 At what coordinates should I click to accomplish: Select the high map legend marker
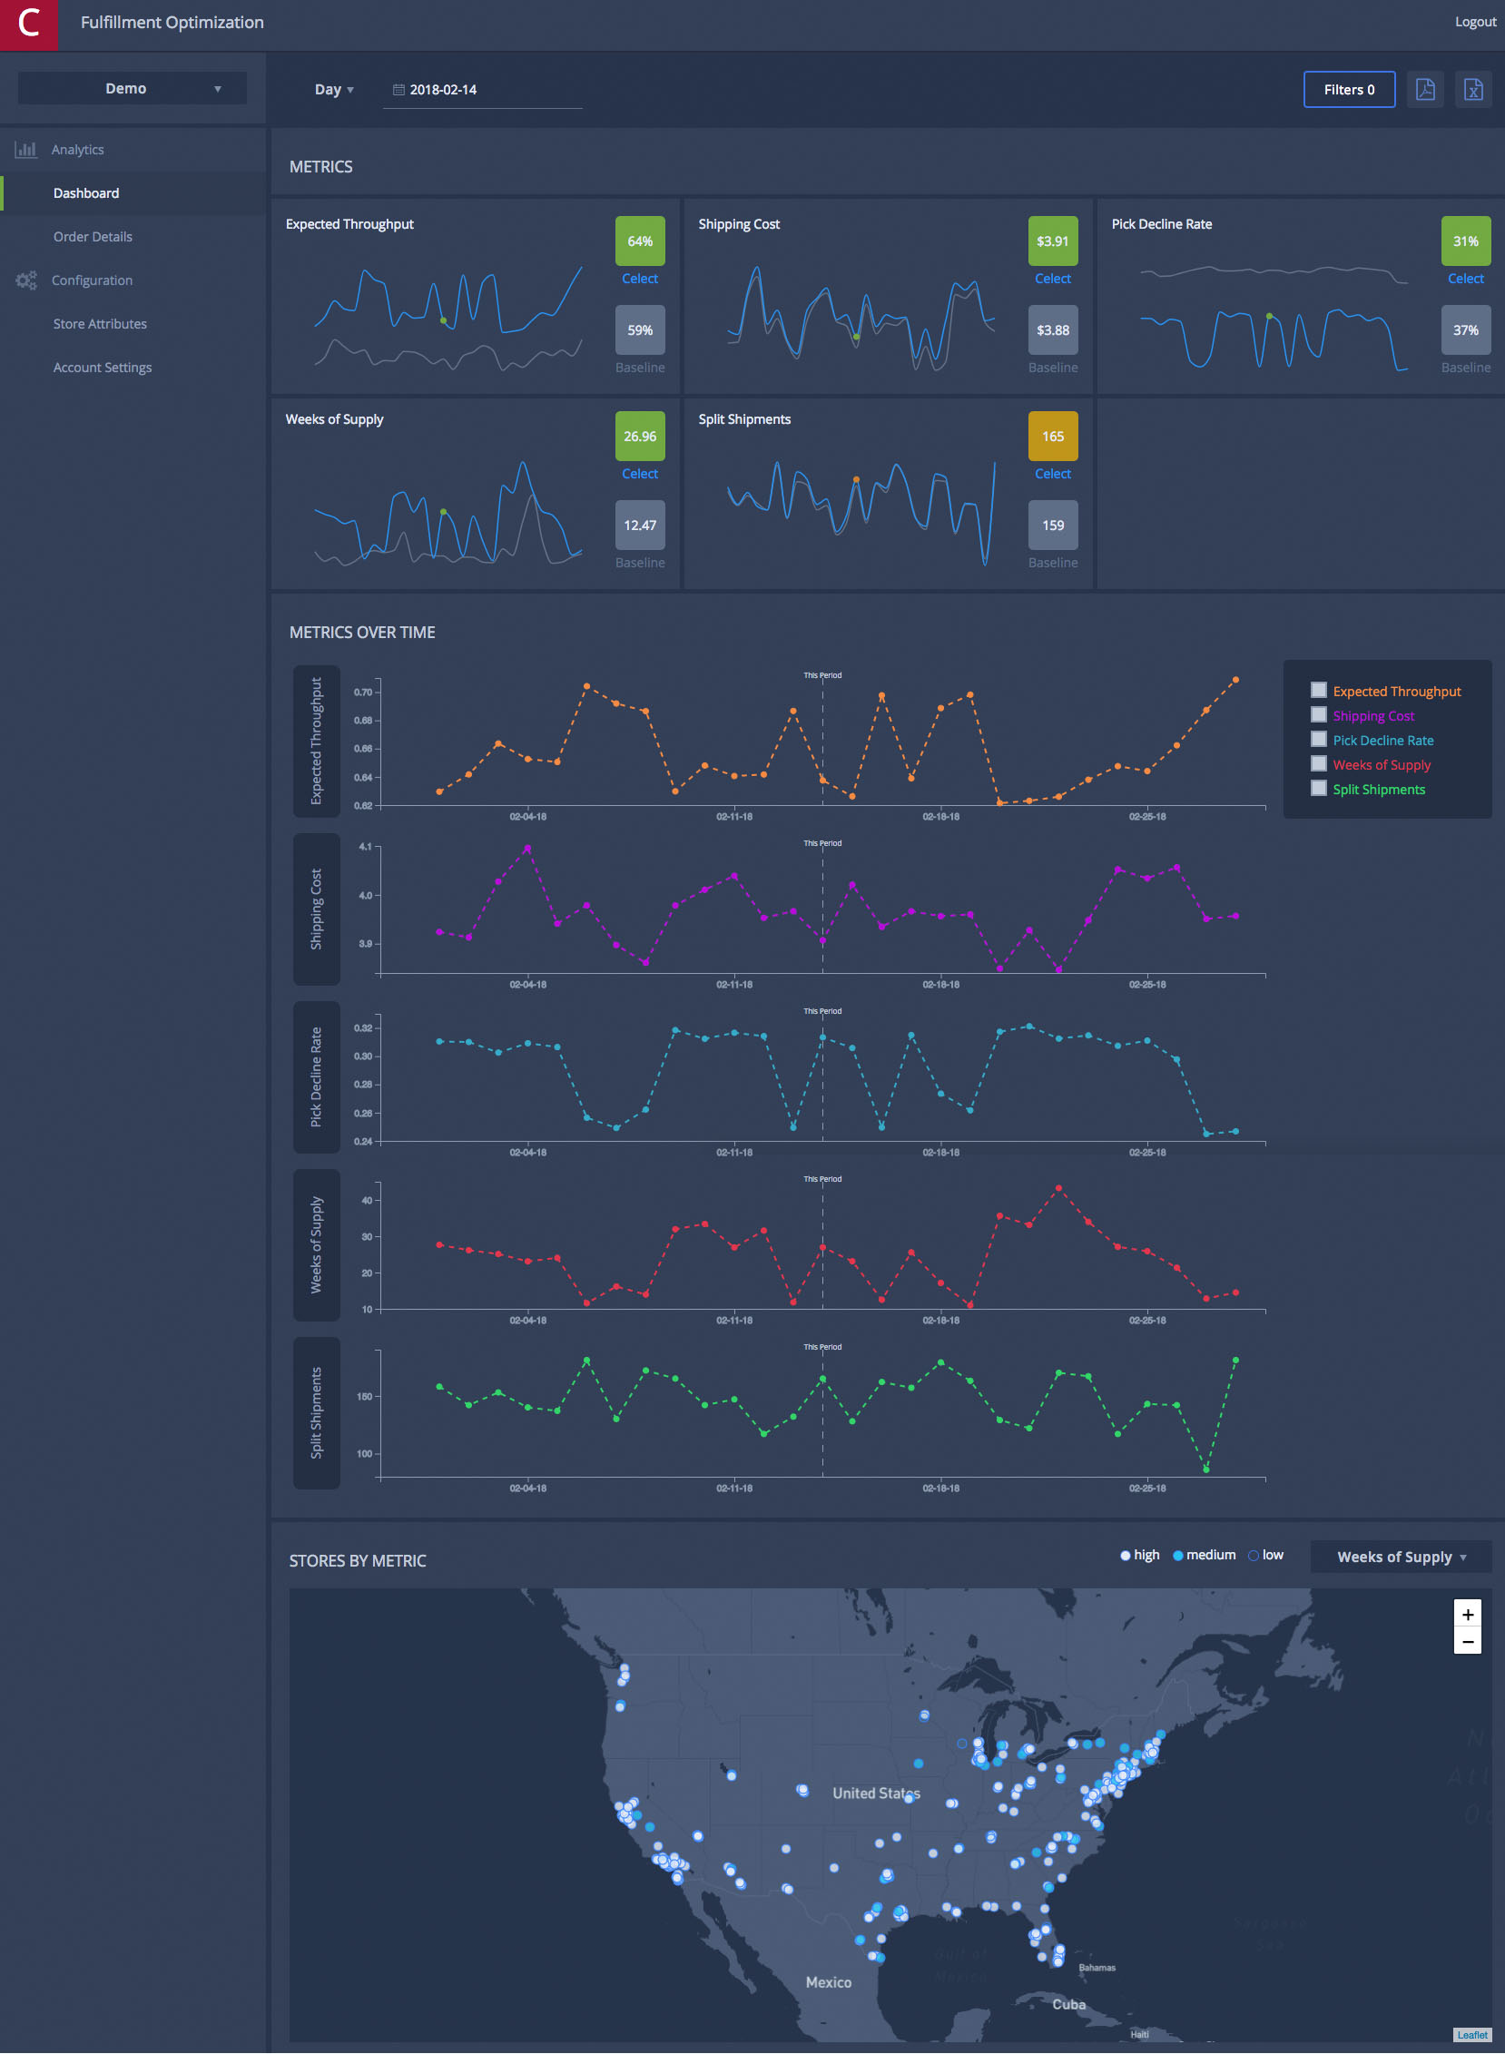click(1125, 1556)
